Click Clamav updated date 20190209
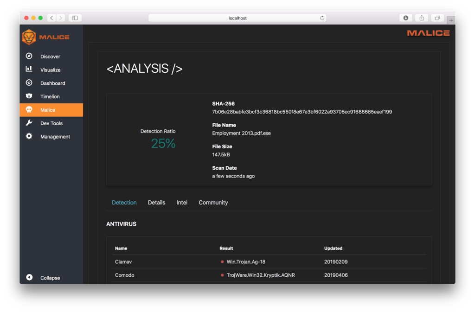Viewport: 475px width, 312px height. point(336,262)
